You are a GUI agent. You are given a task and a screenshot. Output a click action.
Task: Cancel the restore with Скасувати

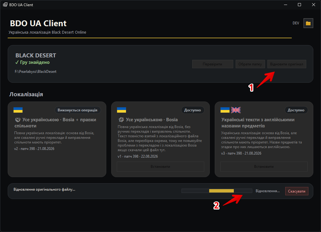pyautogui.click(x=297, y=191)
